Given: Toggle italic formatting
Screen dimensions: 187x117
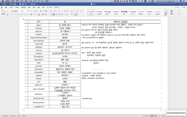Looking at the screenshot, I should 15,14.
